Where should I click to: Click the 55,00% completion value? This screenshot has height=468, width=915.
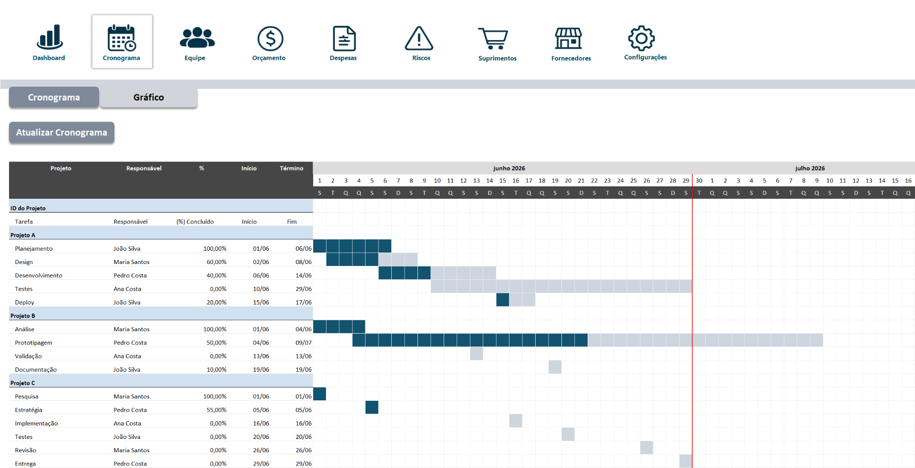[216, 410]
